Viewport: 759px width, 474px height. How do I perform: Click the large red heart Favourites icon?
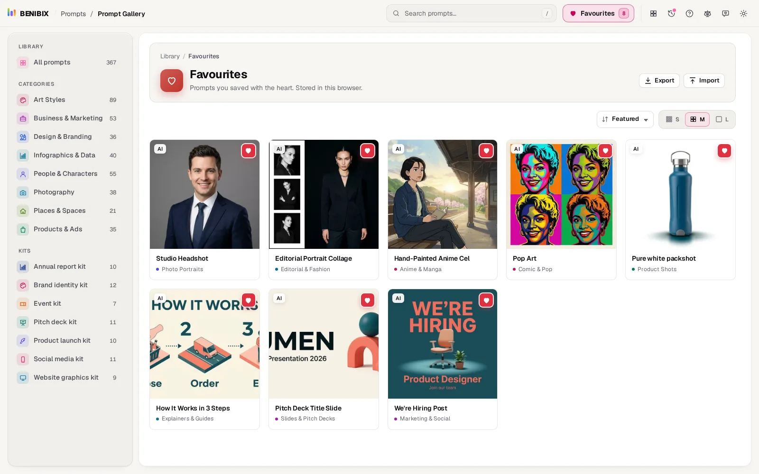click(x=172, y=81)
